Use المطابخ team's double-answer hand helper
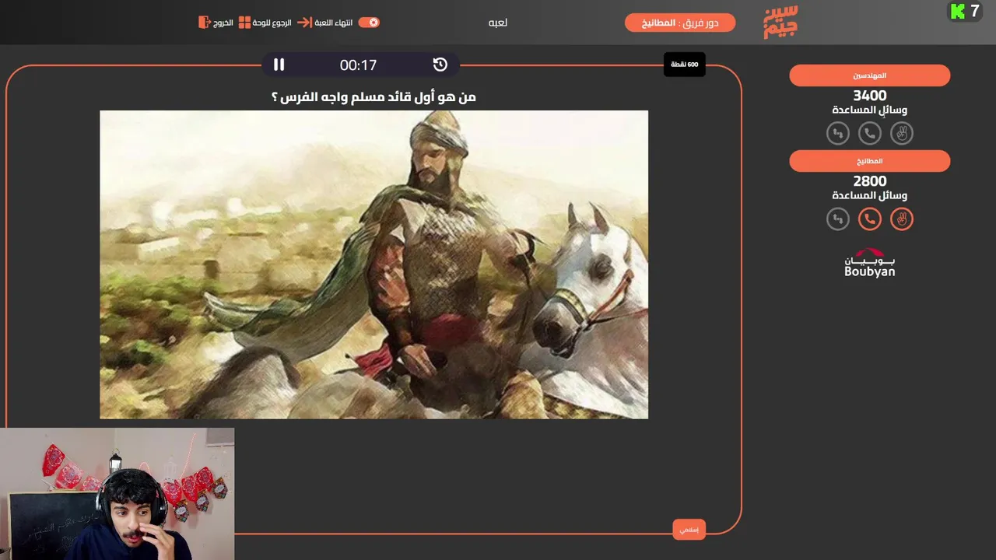The image size is (996, 560). (902, 219)
